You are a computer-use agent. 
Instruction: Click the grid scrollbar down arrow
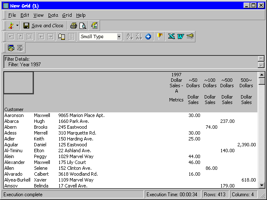(262, 185)
